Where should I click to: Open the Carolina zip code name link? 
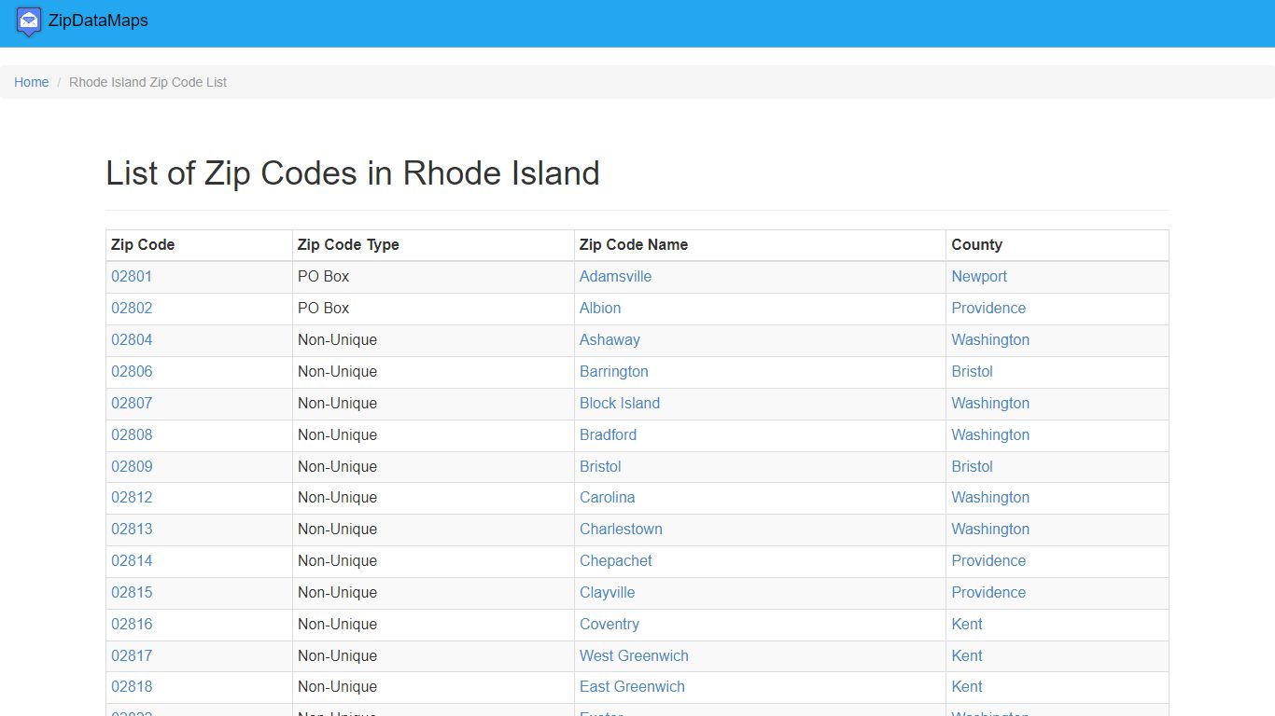click(x=607, y=498)
